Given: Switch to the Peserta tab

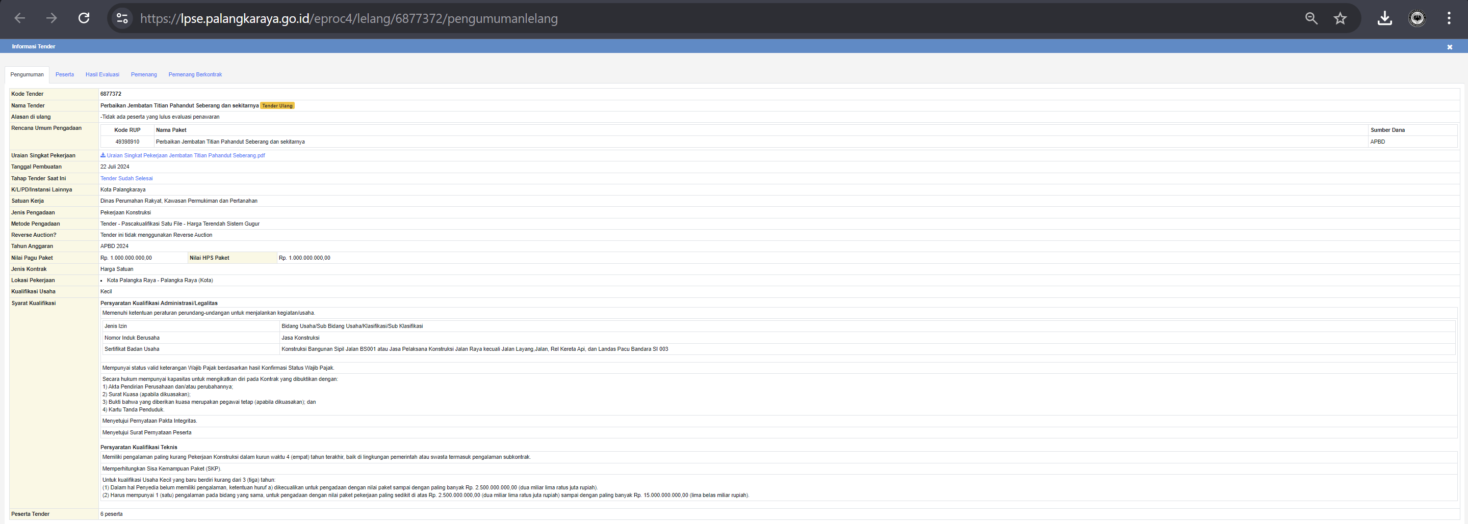Looking at the screenshot, I should pos(64,74).
